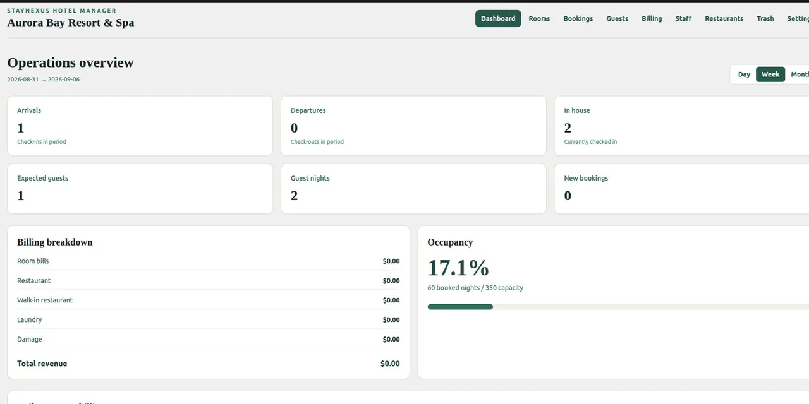Click the date range 2026-08-31 → 2026-09-06
809x404 pixels.
point(44,80)
